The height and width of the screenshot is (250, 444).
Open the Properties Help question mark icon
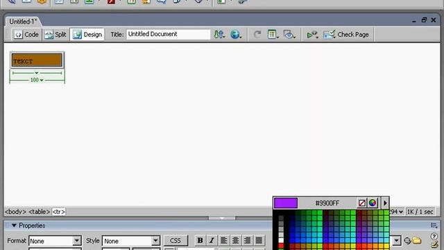(434, 236)
